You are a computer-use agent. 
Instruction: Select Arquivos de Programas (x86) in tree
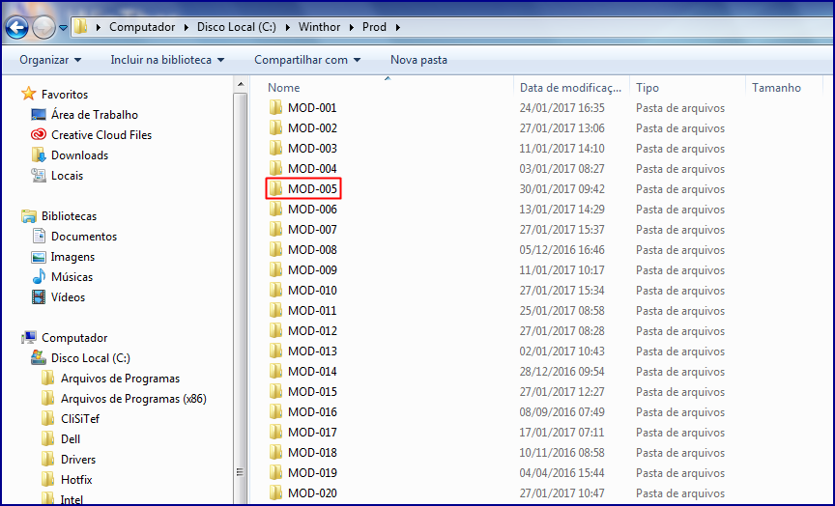pos(133,399)
